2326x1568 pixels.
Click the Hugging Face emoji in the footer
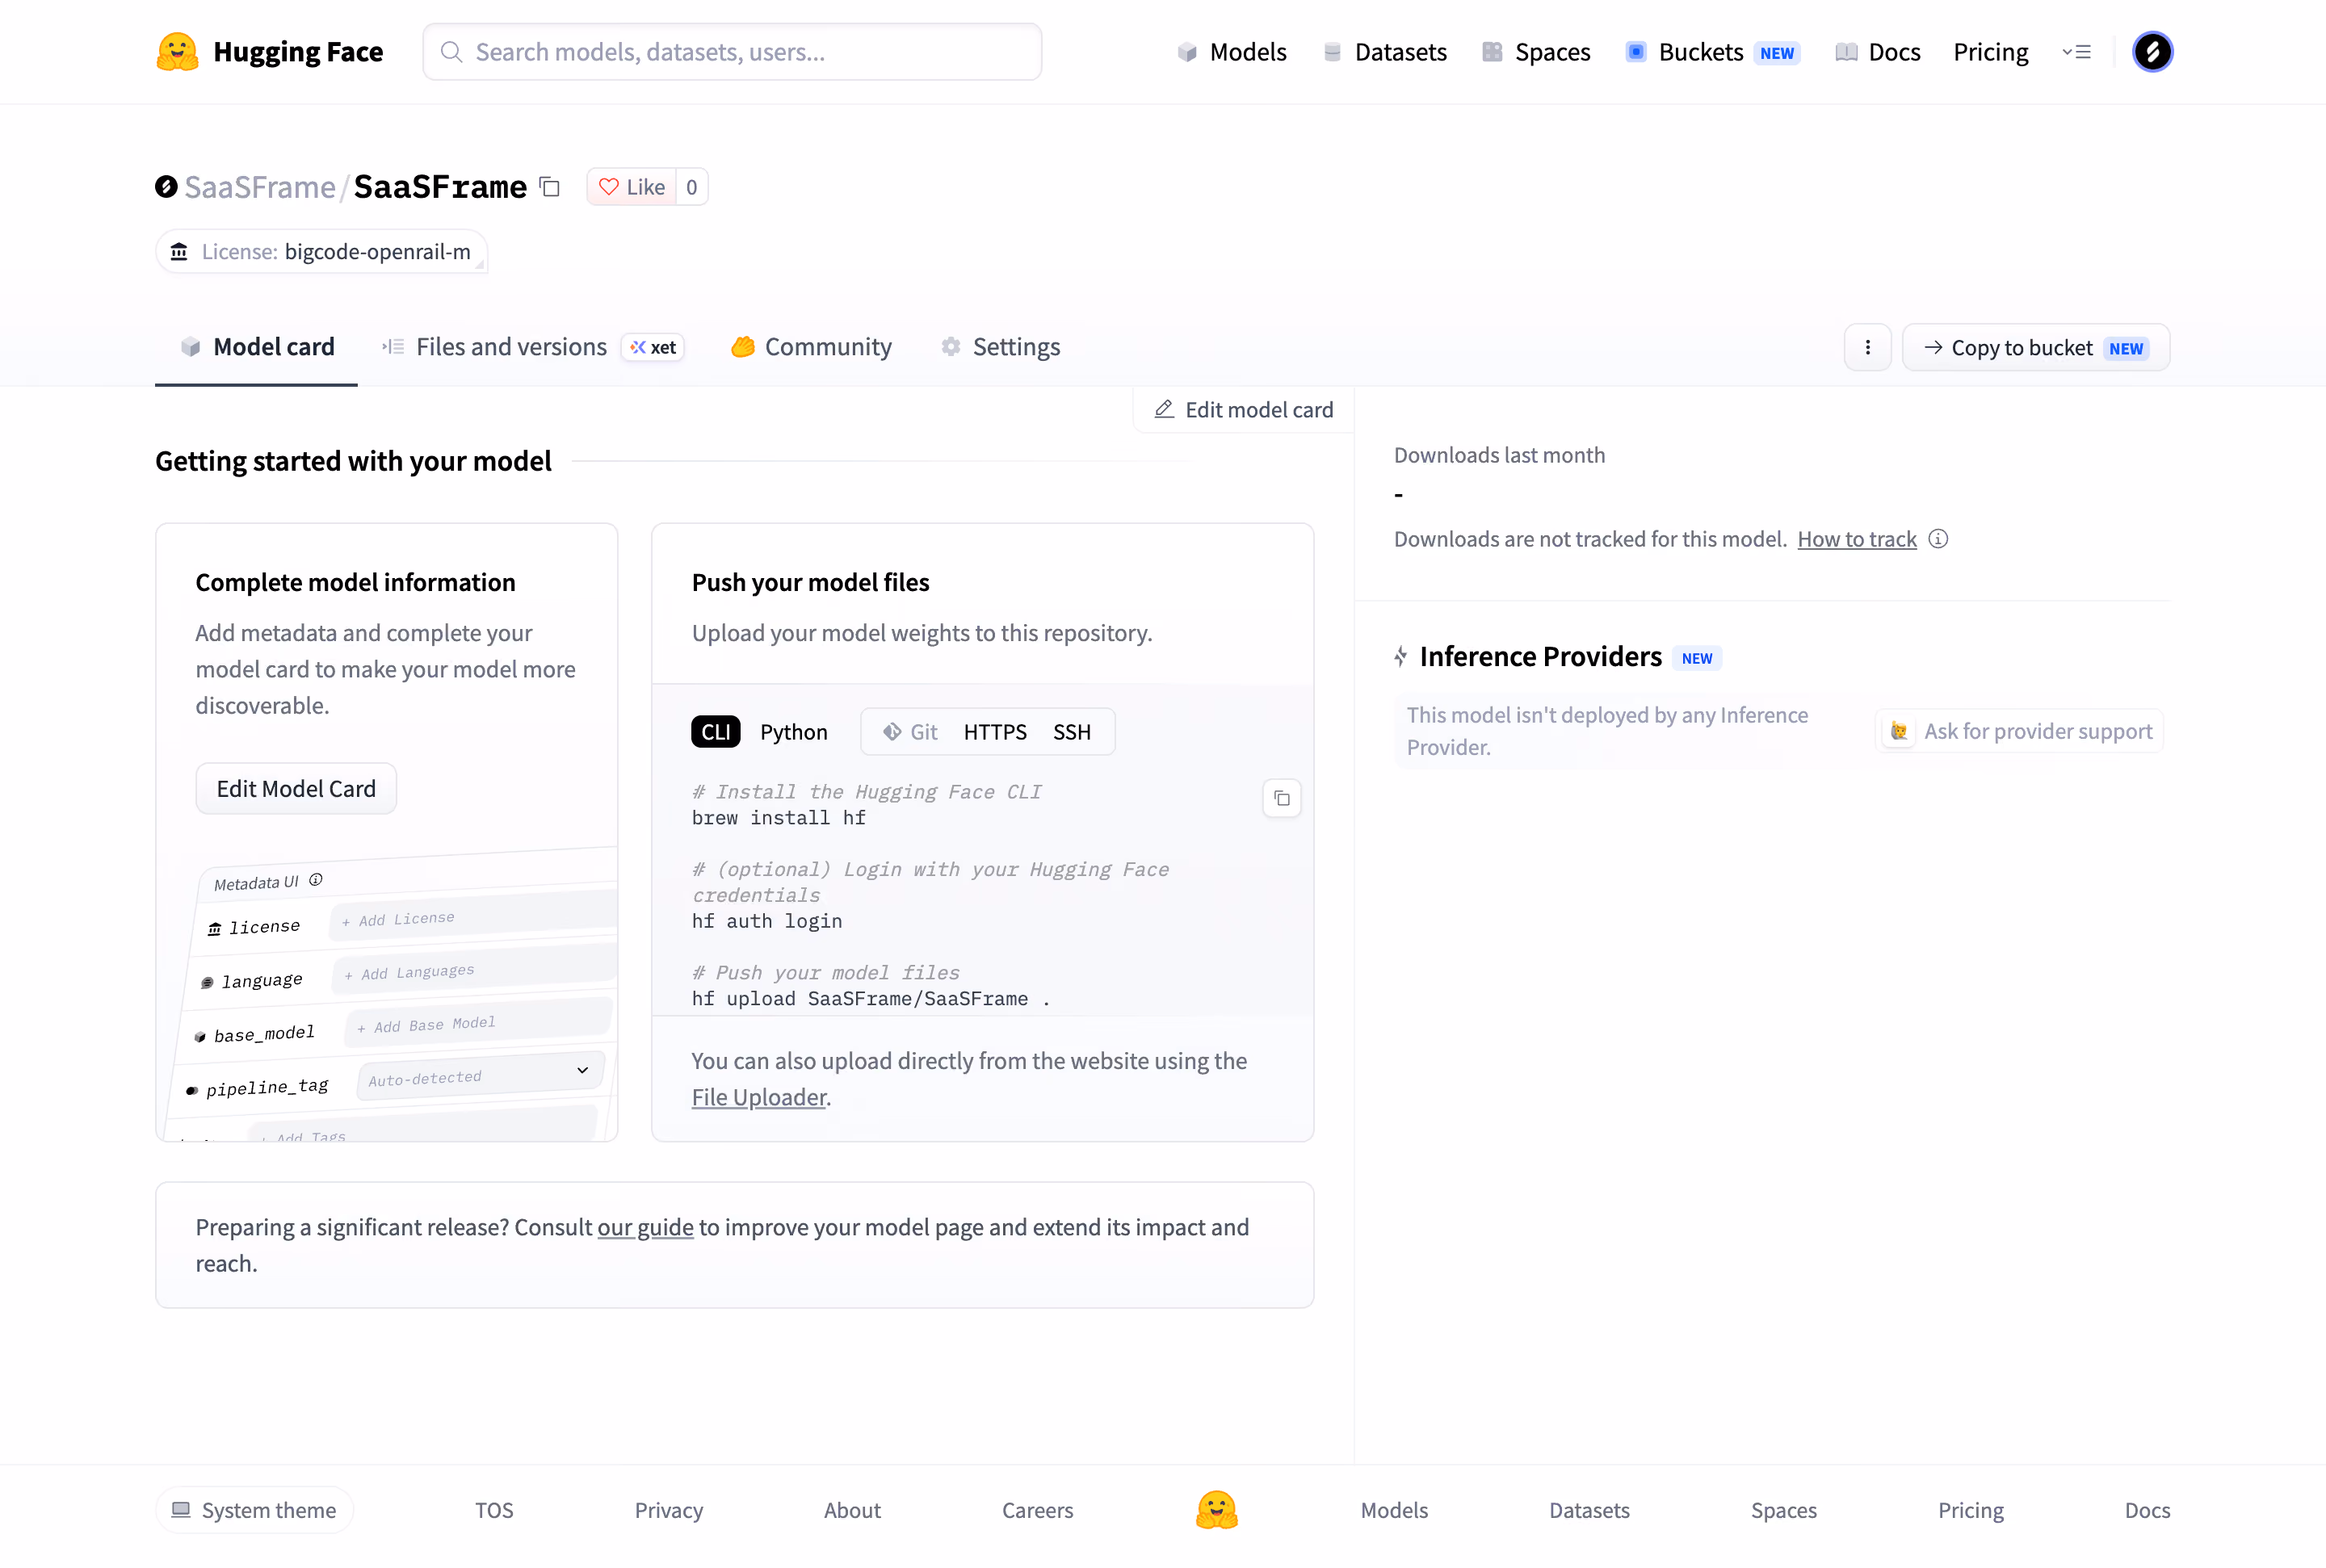1216,1510
